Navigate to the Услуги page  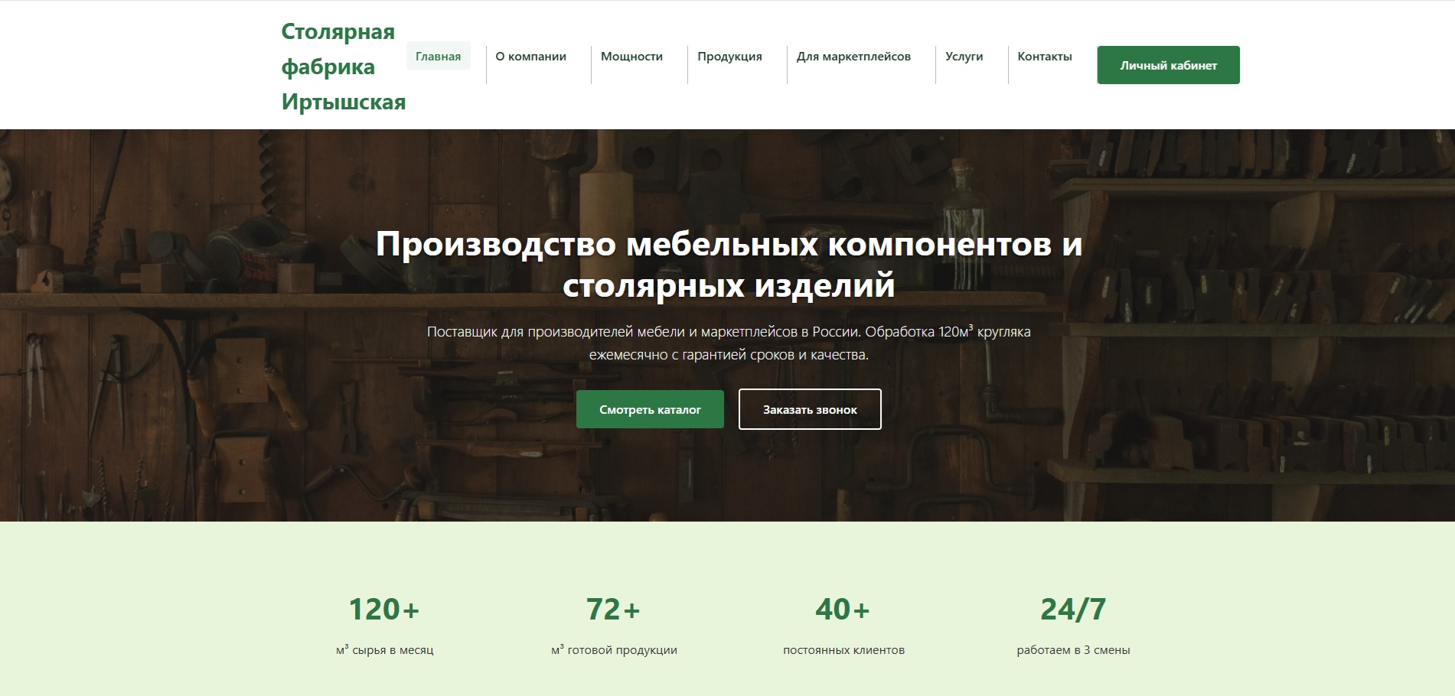pos(964,56)
